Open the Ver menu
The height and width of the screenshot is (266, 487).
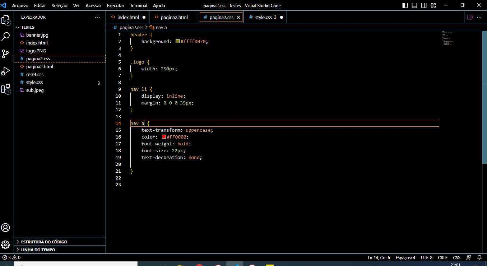click(x=76, y=5)
